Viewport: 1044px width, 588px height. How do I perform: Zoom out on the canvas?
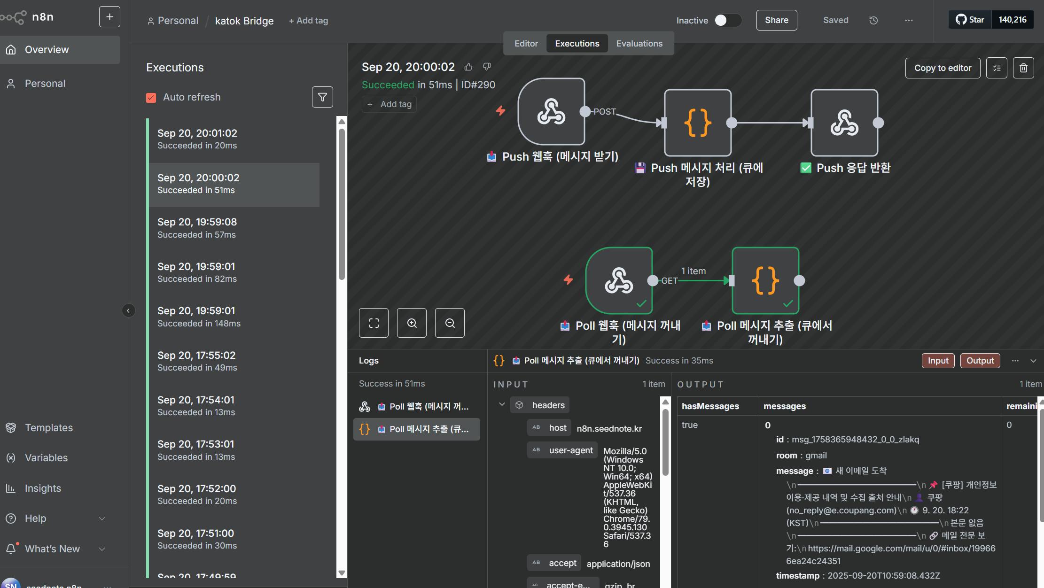[450, 323]
